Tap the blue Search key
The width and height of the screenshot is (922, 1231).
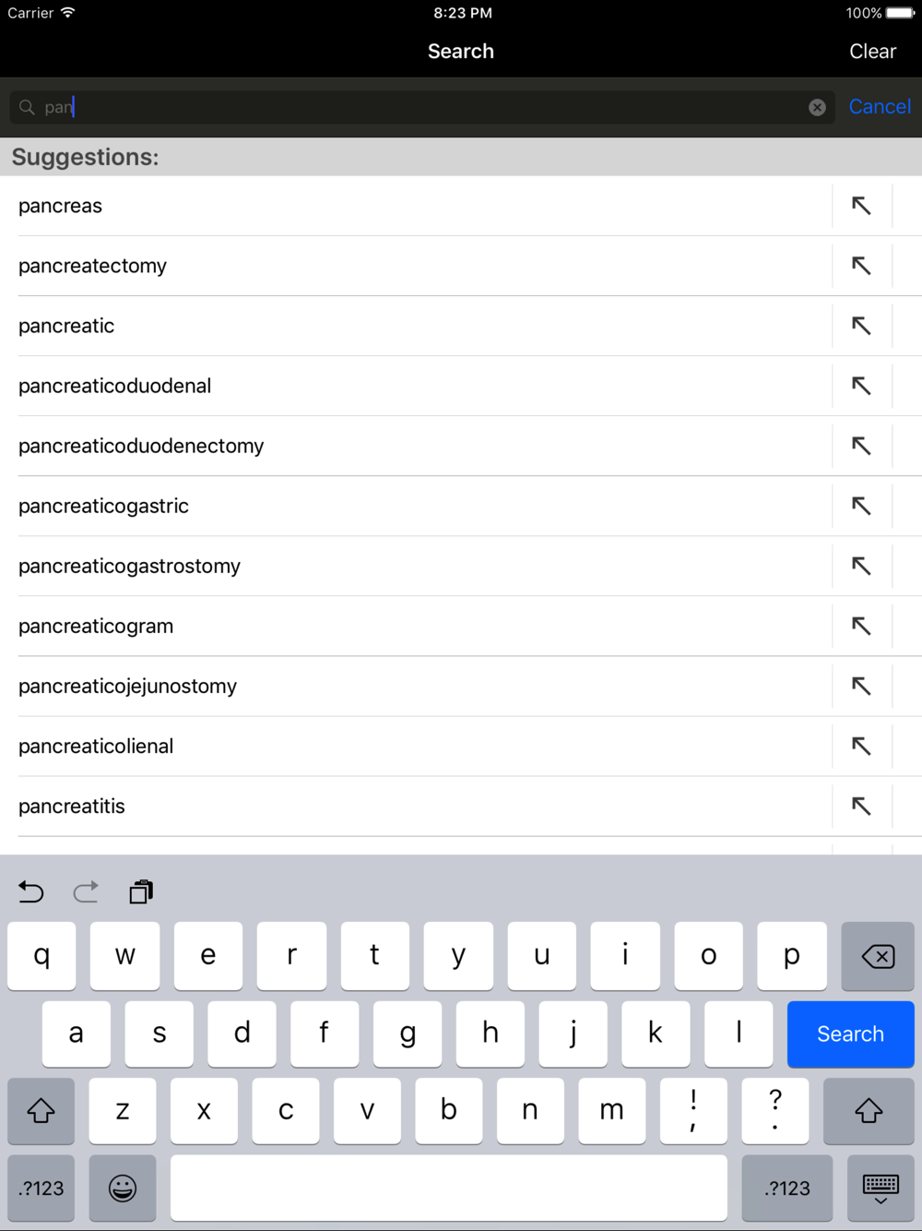click(850, 1034)
